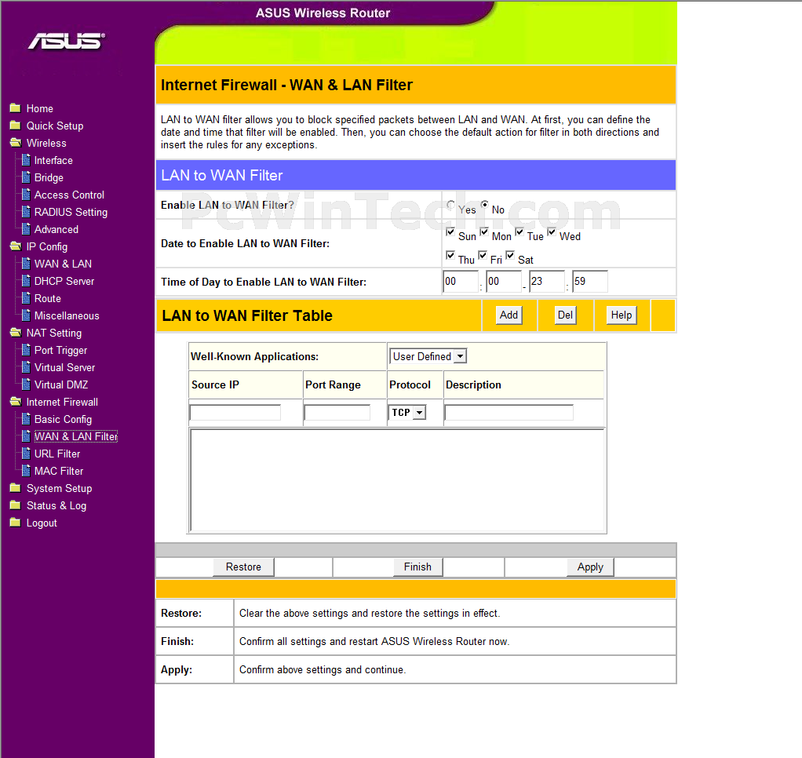Click the MAC Filter page icon
The height and width of the screenshot is (758, 802).
[x=26, y=471]
